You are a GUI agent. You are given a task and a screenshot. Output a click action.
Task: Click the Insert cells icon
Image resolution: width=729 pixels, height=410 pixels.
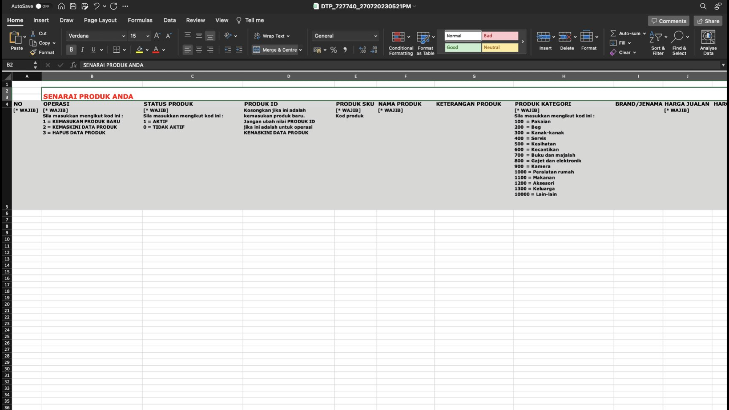pyautogui.click(x=543, y=37)
